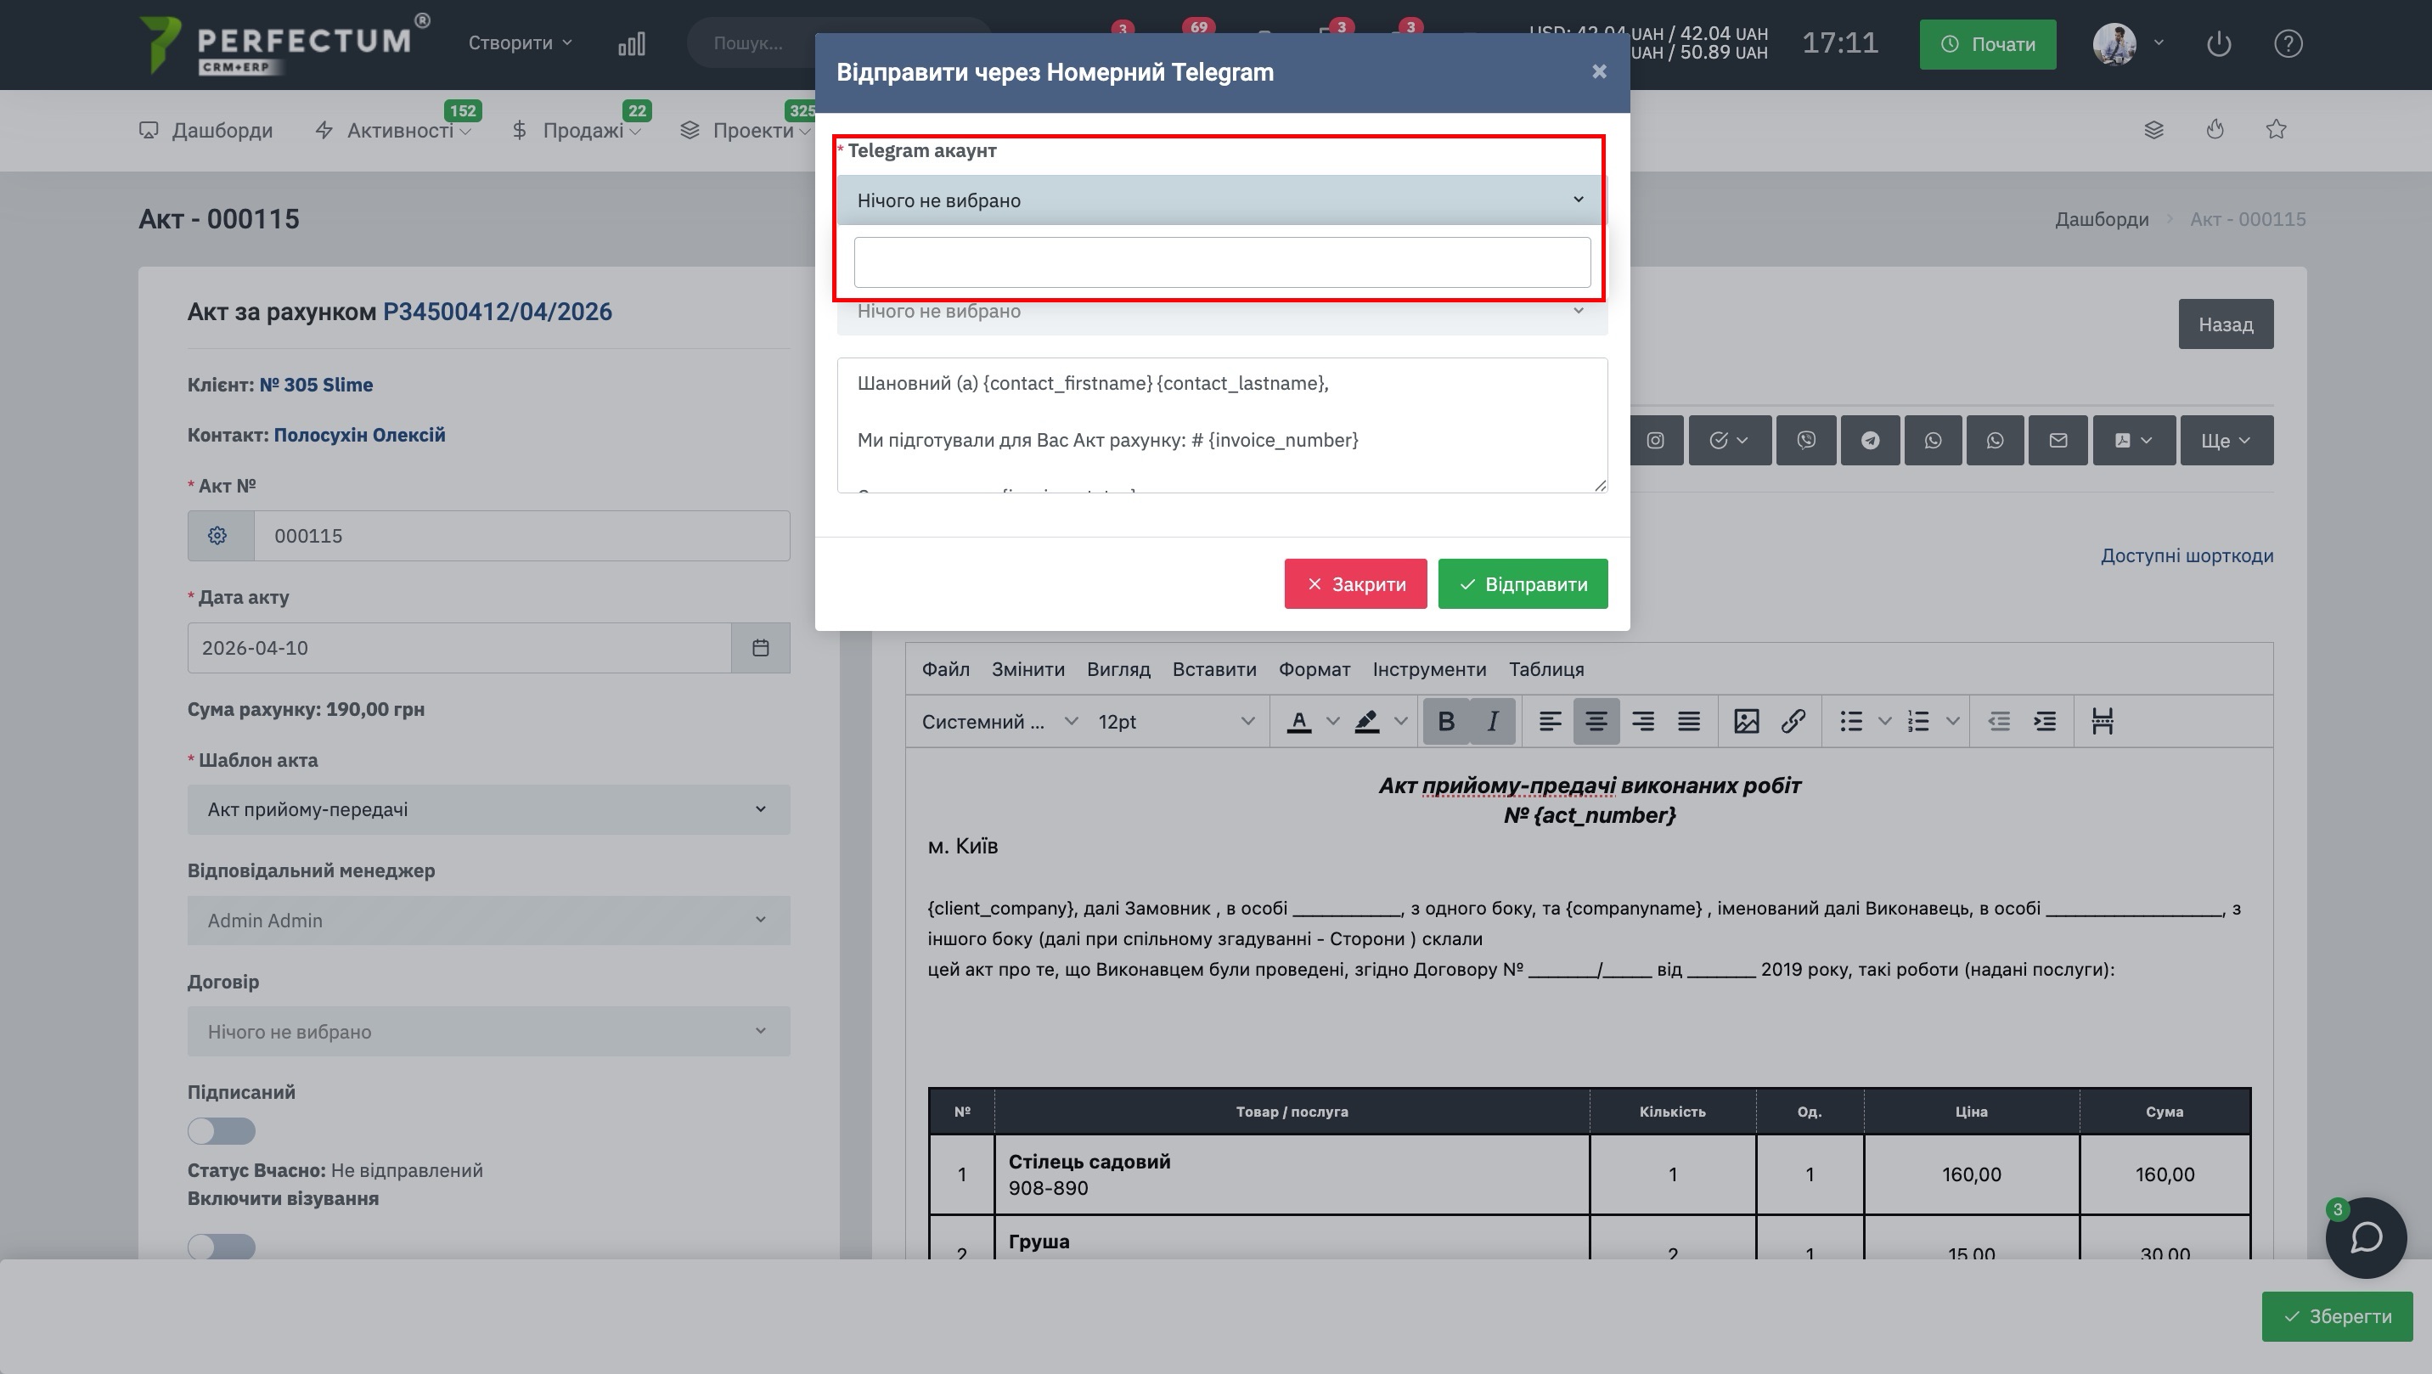The image size is (2432, 1374).
Task: Click the Viber send icon button
Action: pos(1806,440)
